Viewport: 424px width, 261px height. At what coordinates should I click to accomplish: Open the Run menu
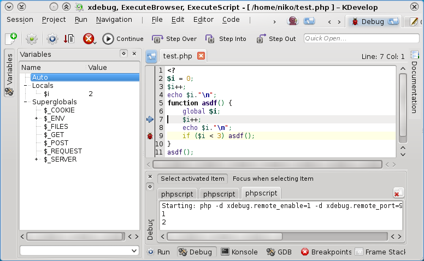(81, 20)
